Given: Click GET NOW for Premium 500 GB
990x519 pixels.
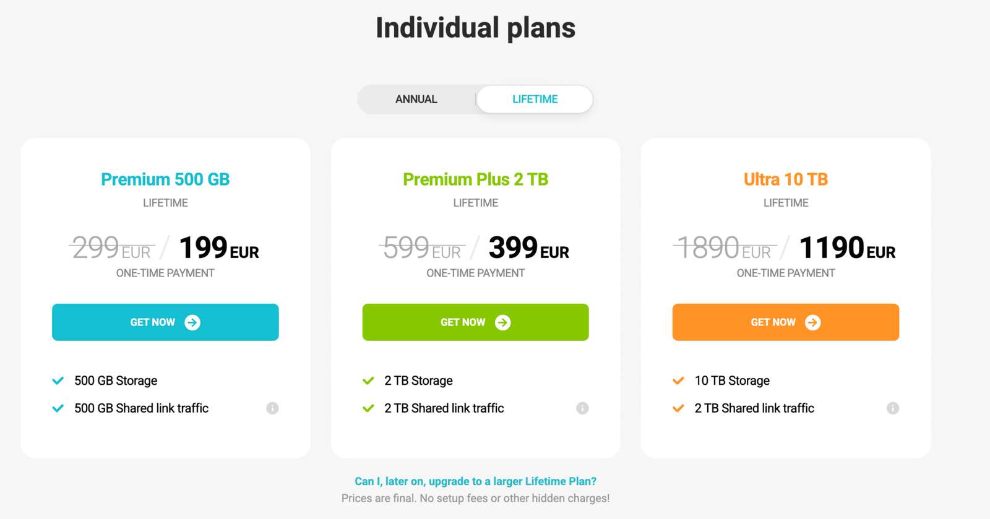Looking at the screenshot, I should coord(165,322).
